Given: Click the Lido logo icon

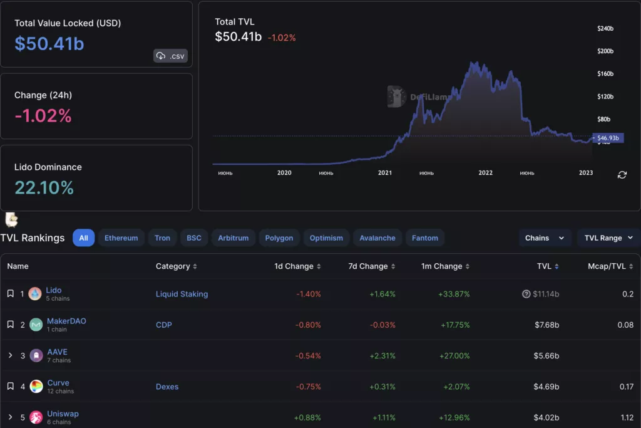Looking at the screenshot, I should tap(35, 294).
